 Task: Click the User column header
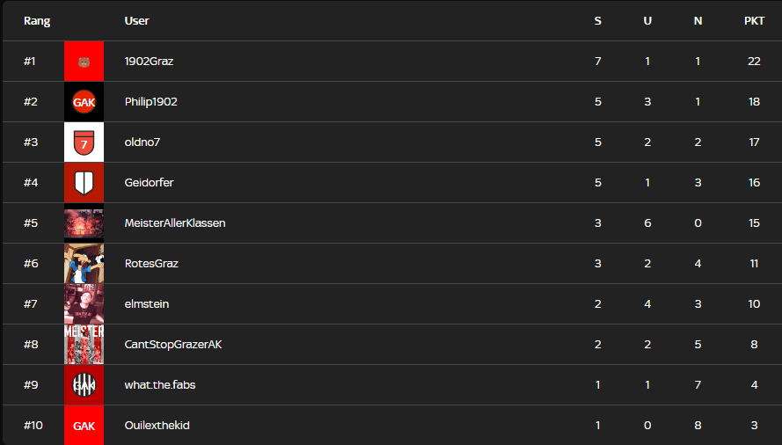click(x=137, y=21)
